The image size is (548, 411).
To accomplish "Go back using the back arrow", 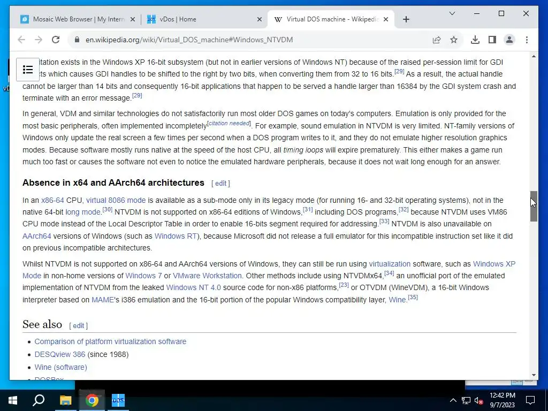I will click(21, 40).
